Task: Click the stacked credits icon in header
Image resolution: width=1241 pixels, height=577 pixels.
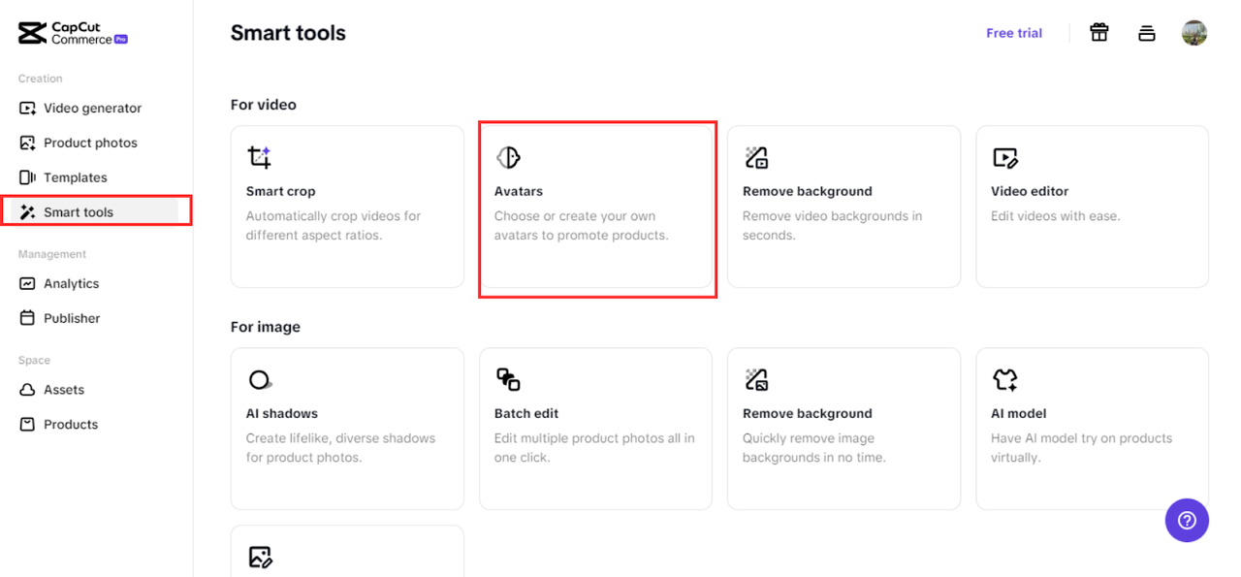Action: pos(1147,33)
